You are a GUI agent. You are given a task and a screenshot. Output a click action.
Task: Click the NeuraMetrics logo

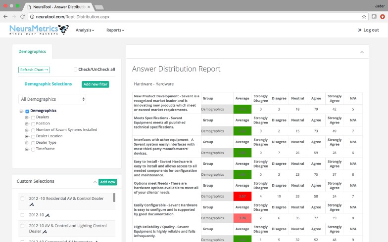pos(39,30)
